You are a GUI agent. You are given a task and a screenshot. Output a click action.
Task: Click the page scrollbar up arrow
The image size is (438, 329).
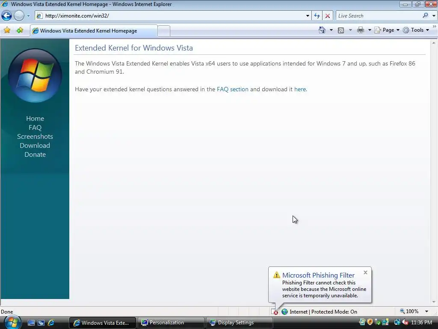434,43
